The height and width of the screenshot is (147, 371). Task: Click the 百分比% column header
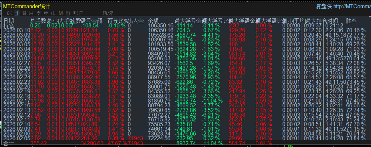click(x=118, y=21)
